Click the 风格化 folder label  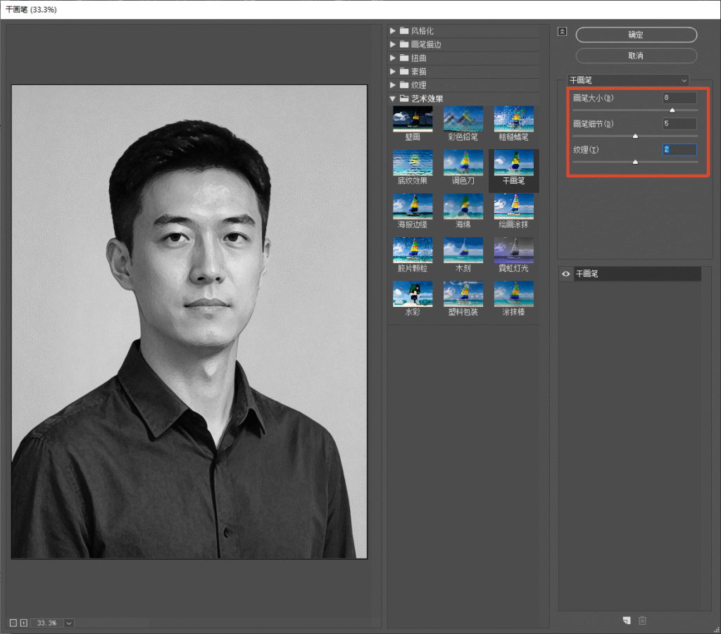click(x=422, y=31)
